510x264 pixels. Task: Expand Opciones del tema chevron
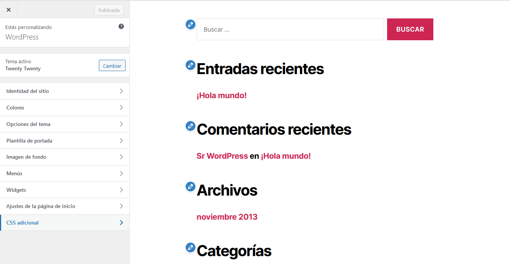(121, 124)
